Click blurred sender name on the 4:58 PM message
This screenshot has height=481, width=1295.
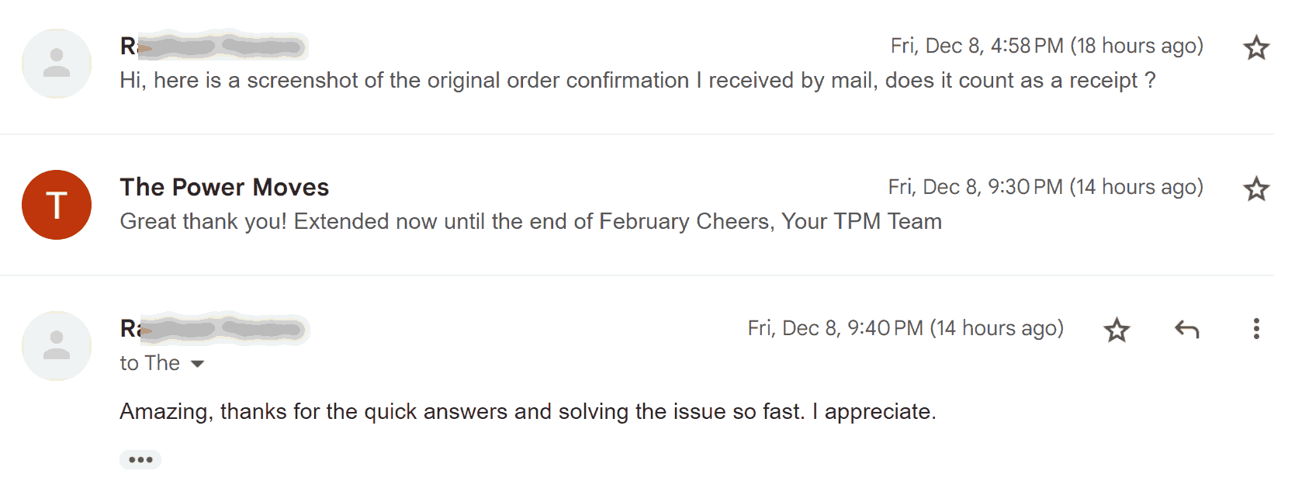[213, 47]
